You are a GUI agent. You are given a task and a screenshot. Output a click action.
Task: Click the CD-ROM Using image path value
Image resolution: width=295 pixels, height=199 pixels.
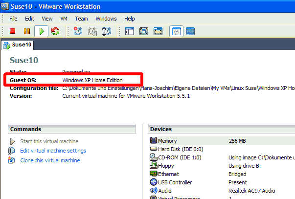tap(262, 157)
